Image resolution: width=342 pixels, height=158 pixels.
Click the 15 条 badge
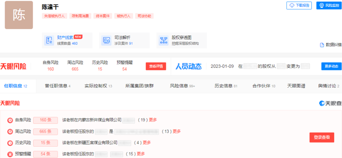pyautogui.click(x=45, y=143)
